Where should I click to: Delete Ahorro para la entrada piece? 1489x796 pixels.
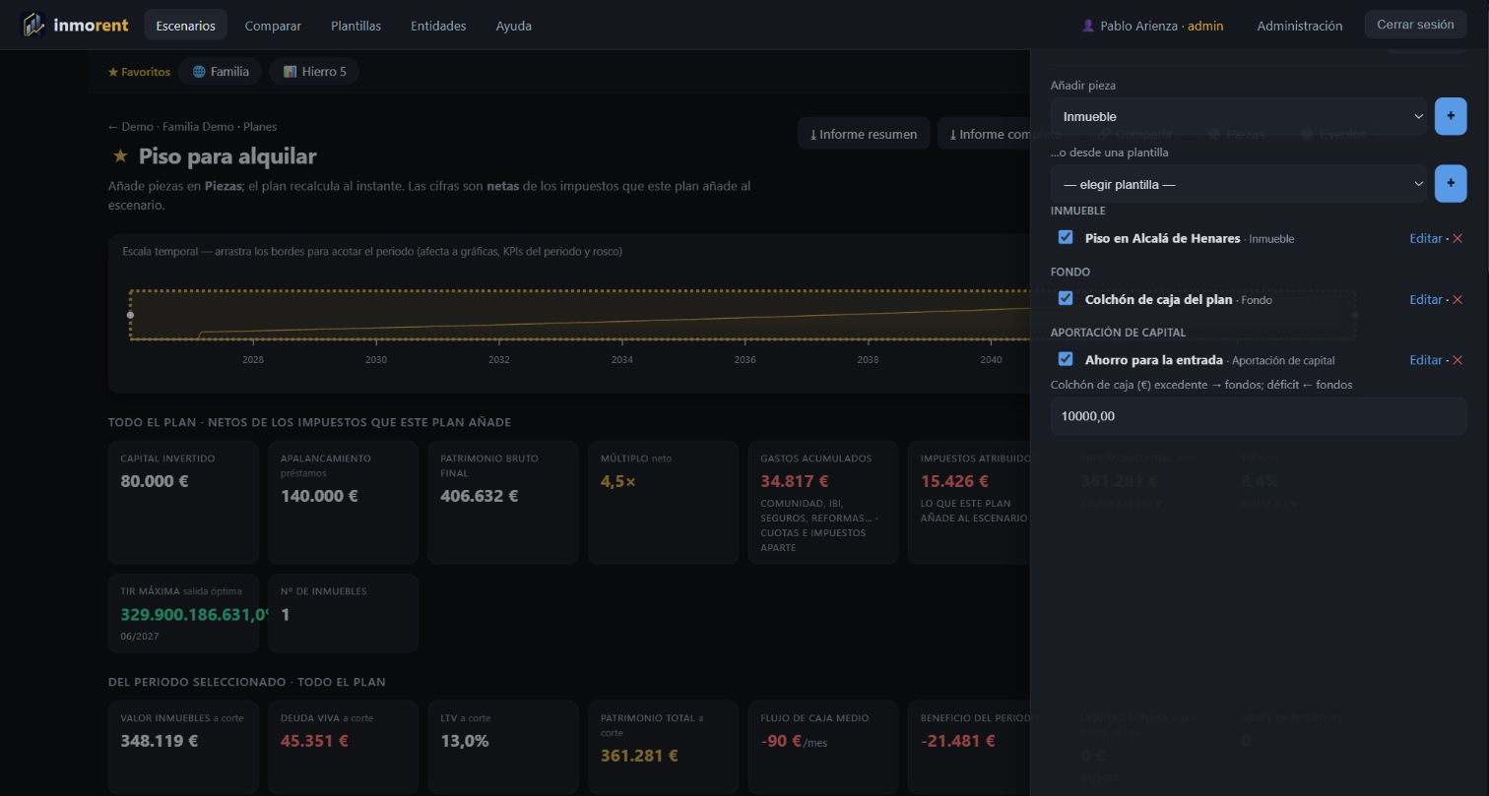[1457, 361]
